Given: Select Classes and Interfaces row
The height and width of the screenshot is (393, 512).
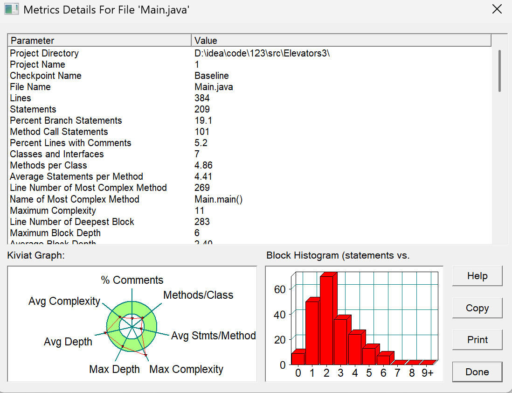Looking at the screenshot, I should pos(249,154).
